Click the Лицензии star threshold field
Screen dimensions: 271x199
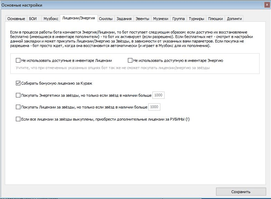coord(154,107)
